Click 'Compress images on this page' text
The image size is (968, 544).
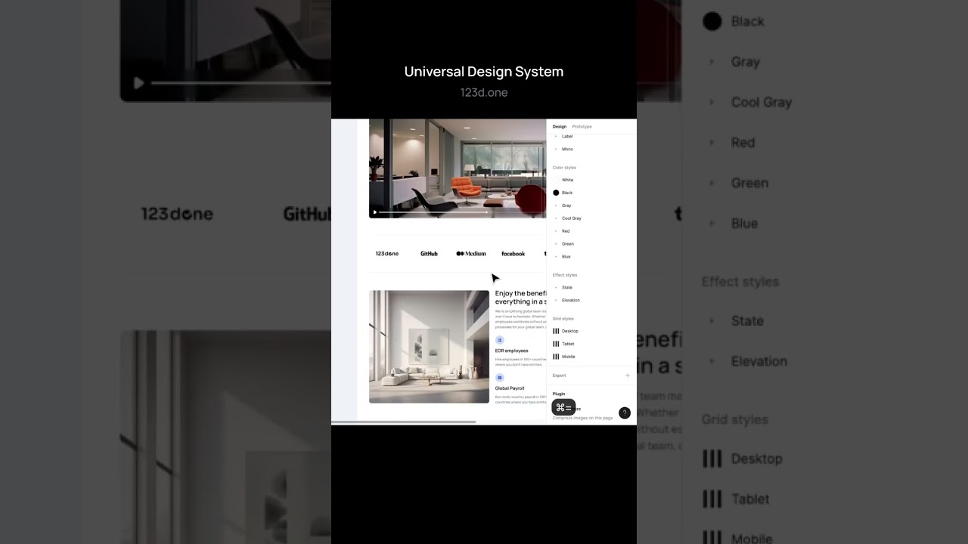coord(583,418)
